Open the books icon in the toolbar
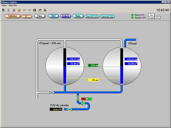 click(35, 10)
